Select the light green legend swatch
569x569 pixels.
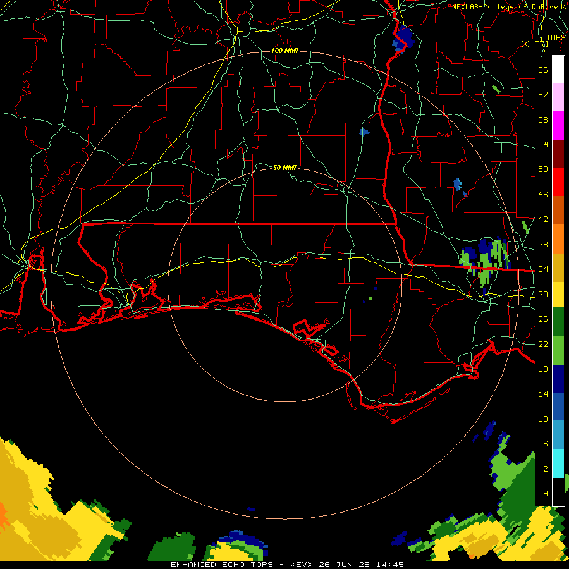tap(558, 350)
